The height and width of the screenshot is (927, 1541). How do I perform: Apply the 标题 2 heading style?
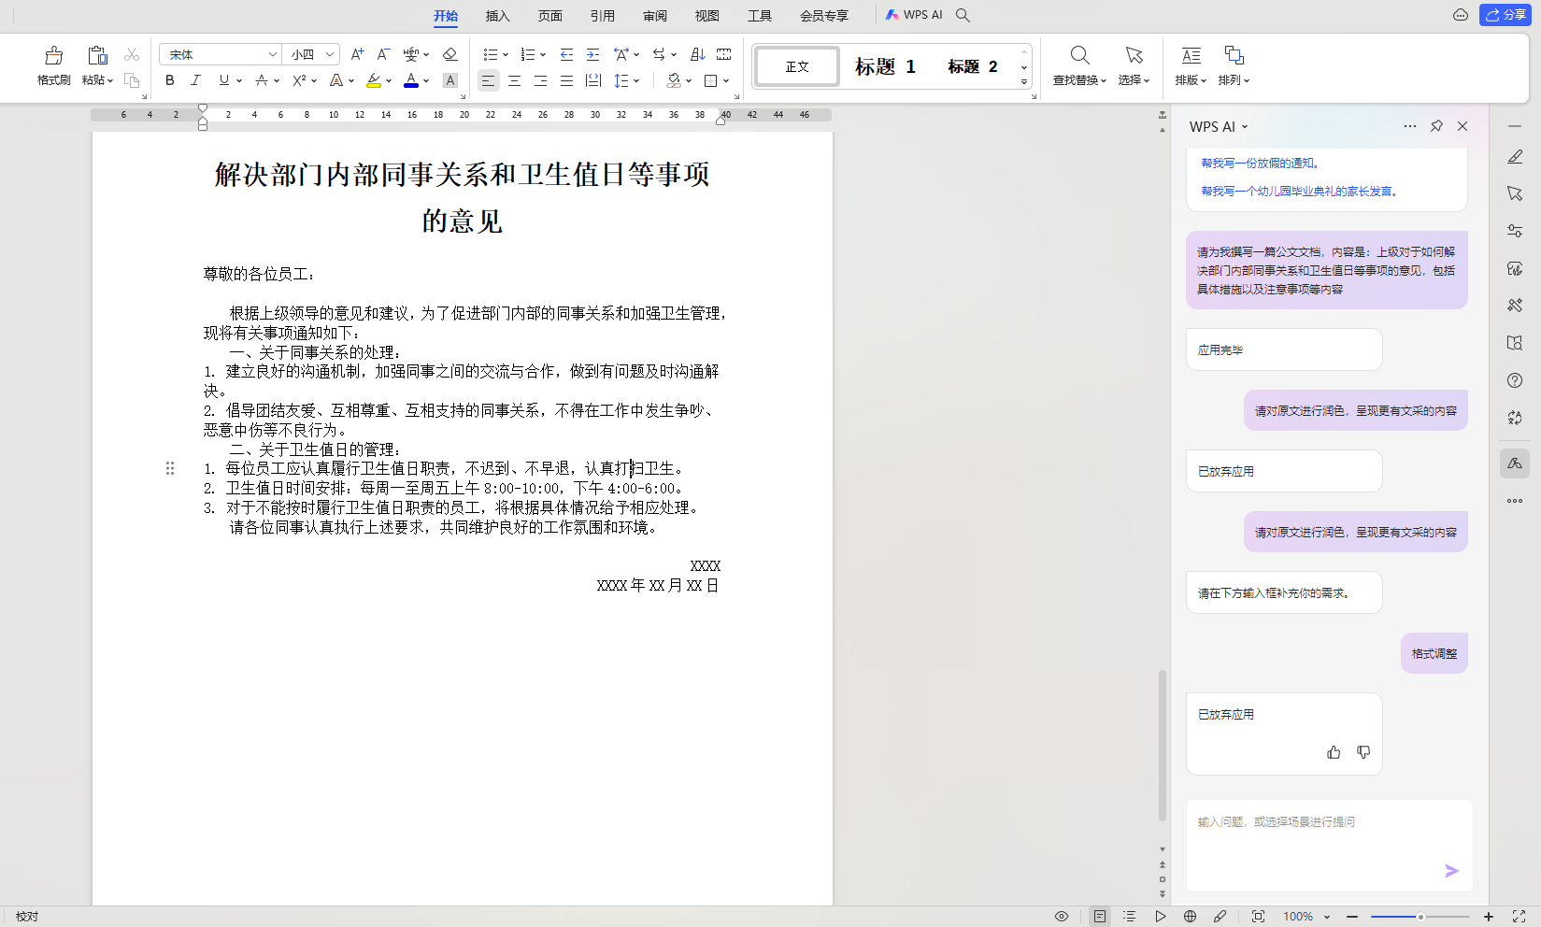(x=973, y=66)
